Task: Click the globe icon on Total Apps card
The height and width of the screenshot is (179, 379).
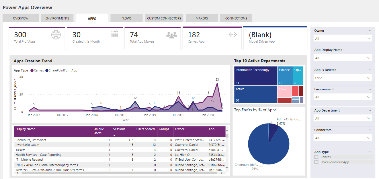Action: pyautogui.click(x=56, y=35)
